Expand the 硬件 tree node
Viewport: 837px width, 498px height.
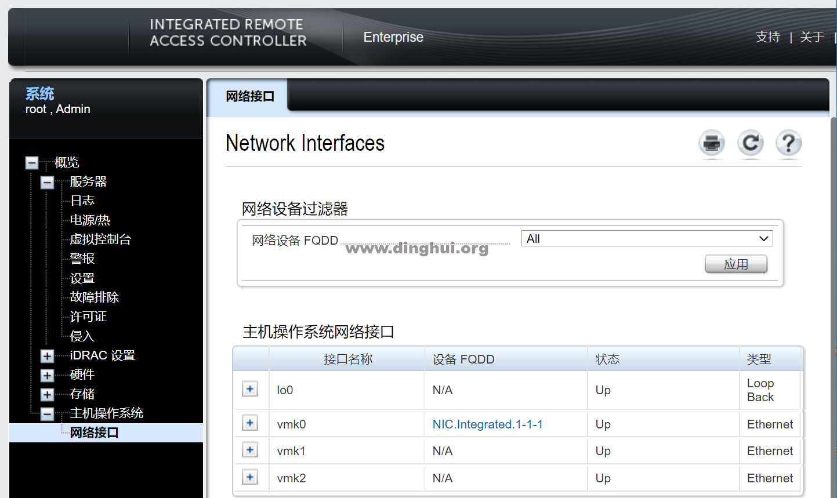(47, 376)
